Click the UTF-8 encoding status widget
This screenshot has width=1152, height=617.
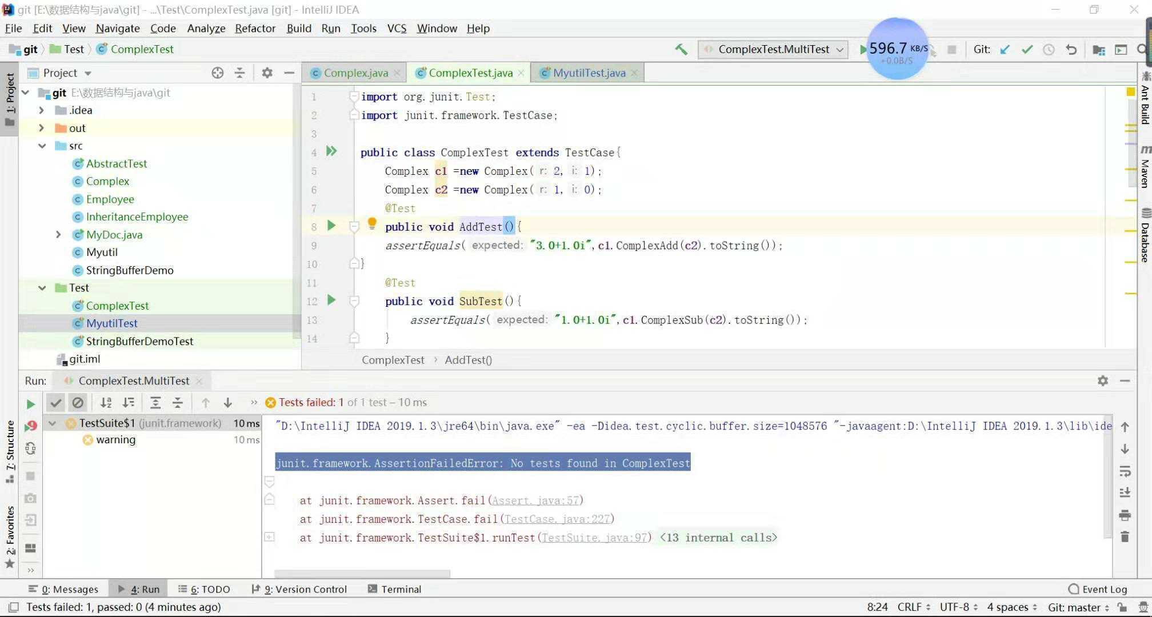pos(958,607)
